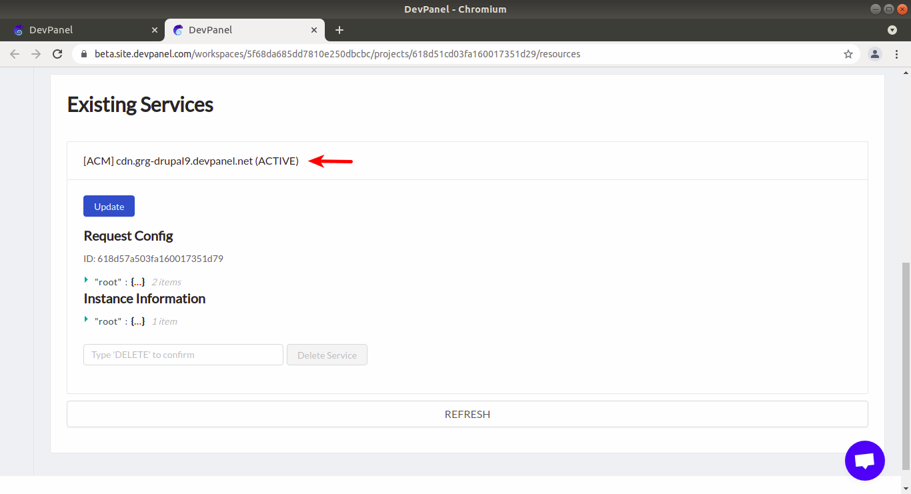Expand the root node under Instance Information
Screen dimensions: 911x494
(86, 321)
